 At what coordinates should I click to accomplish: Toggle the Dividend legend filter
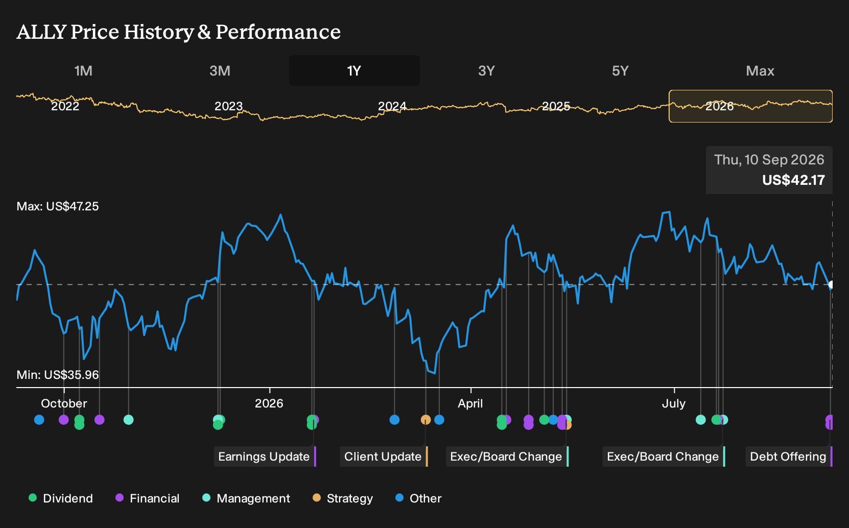tap(61, 498)
